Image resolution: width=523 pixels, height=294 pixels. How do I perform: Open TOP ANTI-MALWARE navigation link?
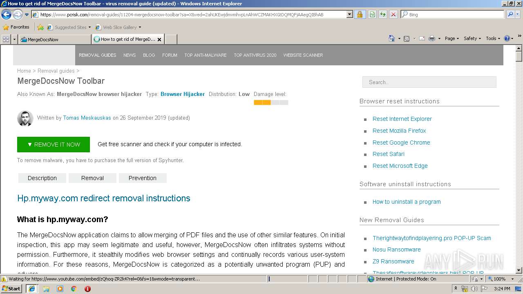click(206, 55)
